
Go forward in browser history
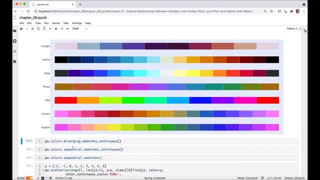pos(22,11)
